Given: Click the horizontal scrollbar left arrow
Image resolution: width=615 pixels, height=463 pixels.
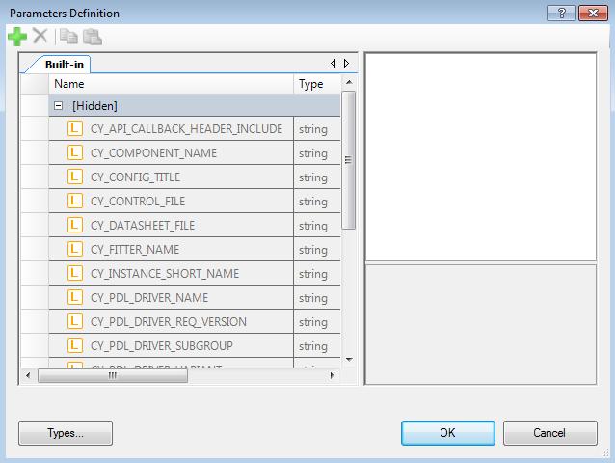Looking at the screenshot, I should [28, 375].
